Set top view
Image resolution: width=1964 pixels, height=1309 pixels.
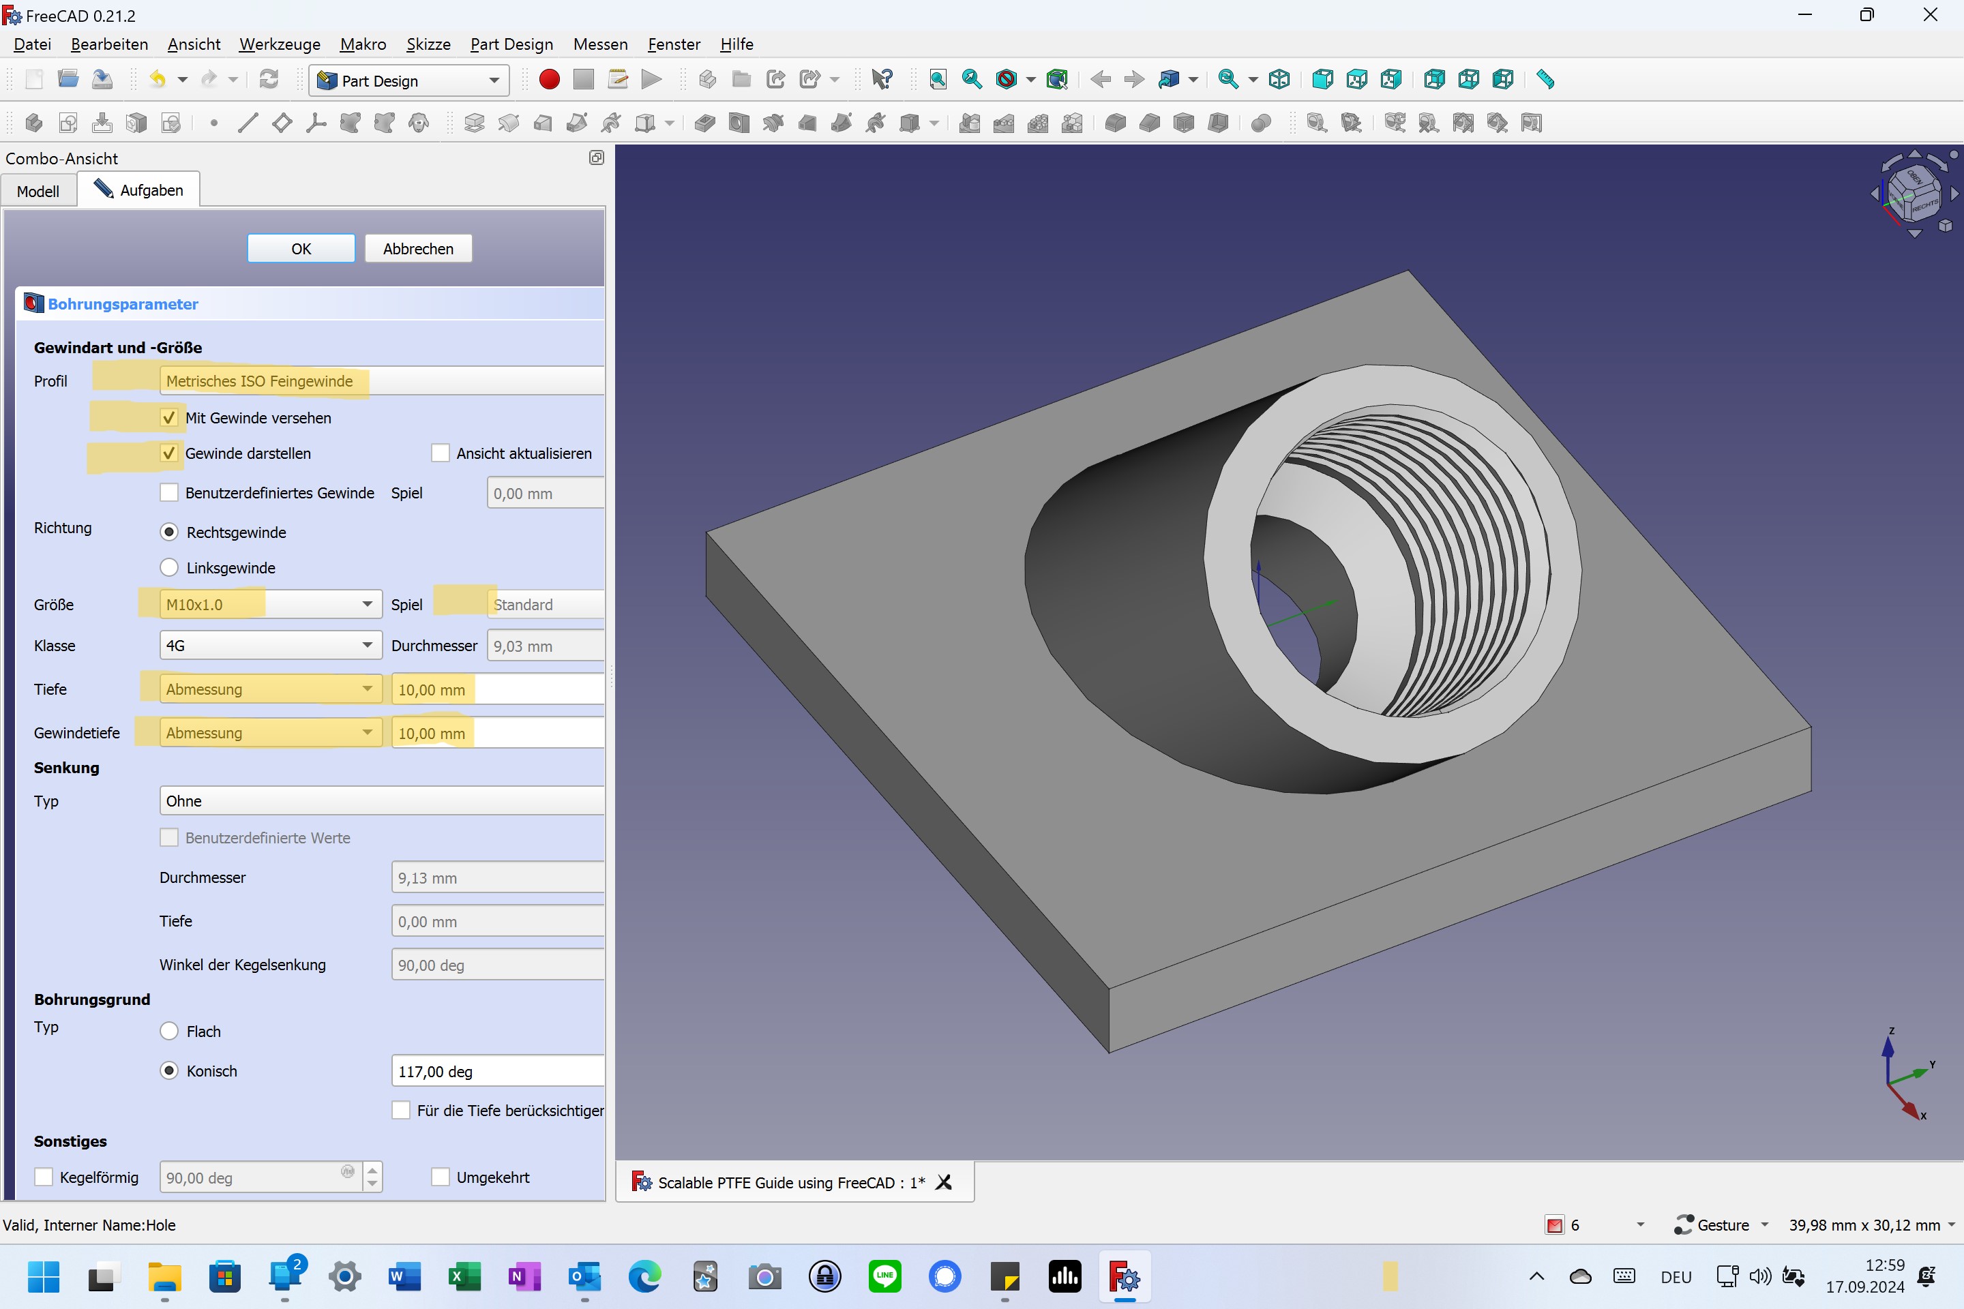(1357, 79)
